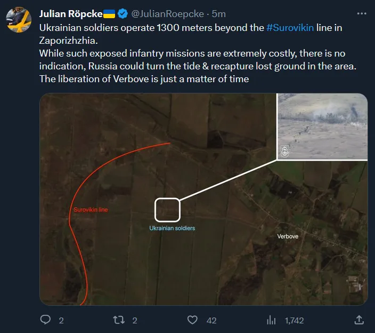Image resolution: width=375 pixels, height=333 pixels.
Task: Click the 42 likes count
Action: pos(211,320)
